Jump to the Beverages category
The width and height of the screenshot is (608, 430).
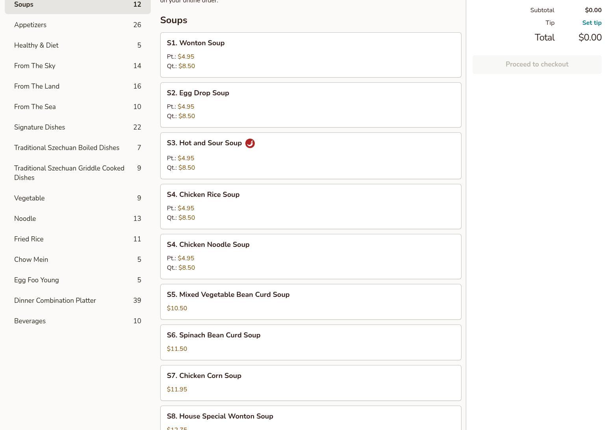[77, 321]
